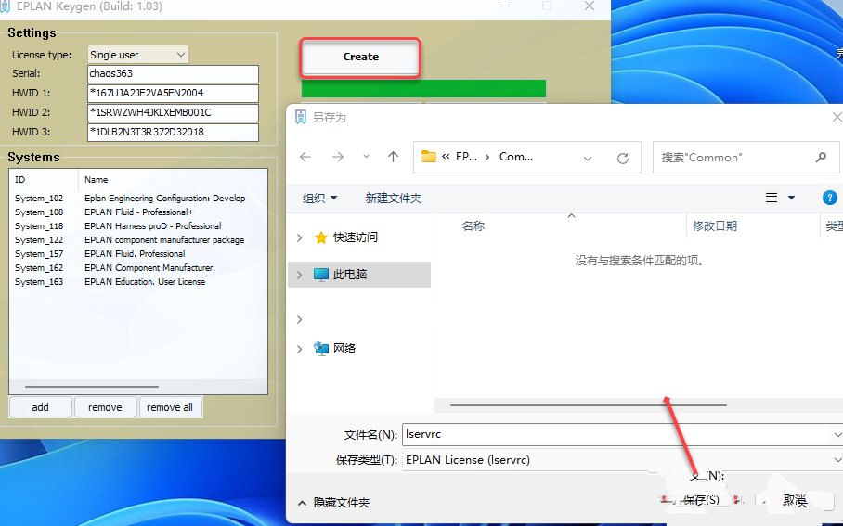Viewport: 843px width, 526px height.
Task: Click the HWID 3 input field
Action: coord(173,132)
